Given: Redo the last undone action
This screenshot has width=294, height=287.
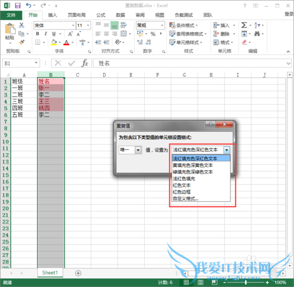Looking at the screenshot, I should pyautogui.click(x=44, y=5).
